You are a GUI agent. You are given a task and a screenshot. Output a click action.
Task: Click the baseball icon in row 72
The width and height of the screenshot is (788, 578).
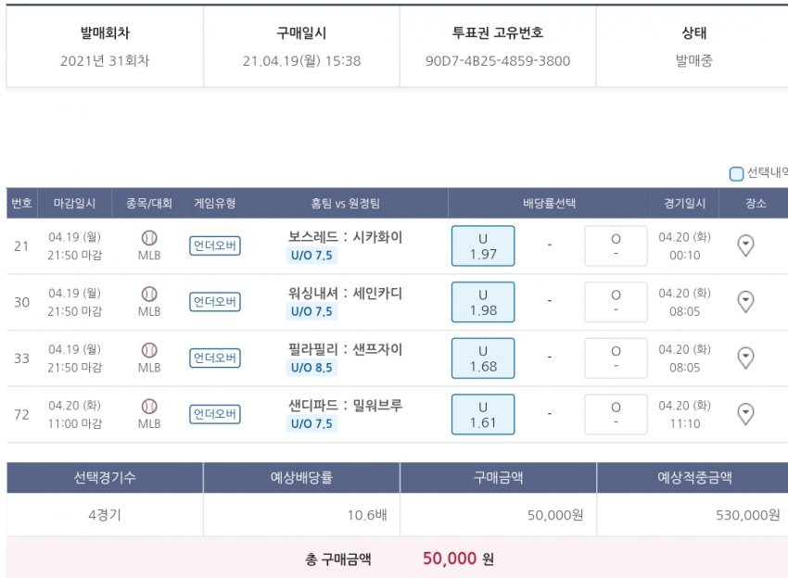(149, 406)
